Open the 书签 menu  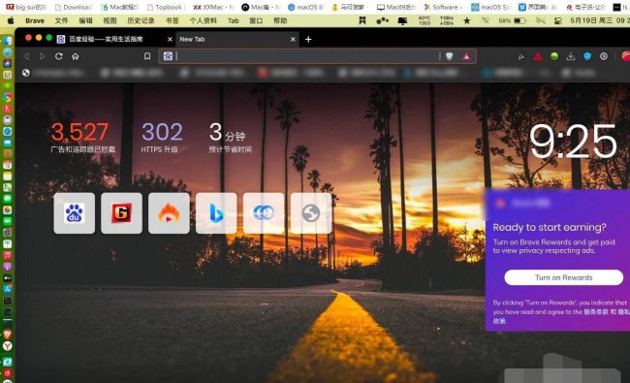point(172,20)
